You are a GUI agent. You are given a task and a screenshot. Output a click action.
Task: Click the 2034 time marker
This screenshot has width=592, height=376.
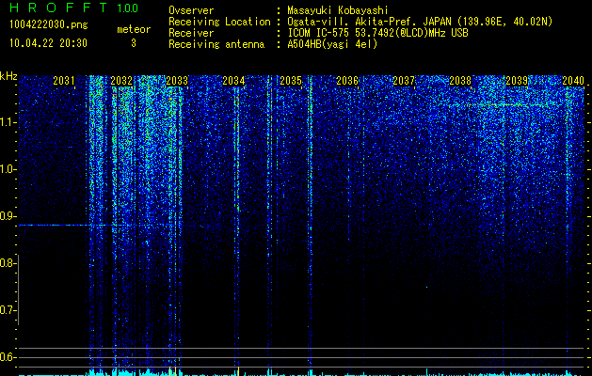(233, 81)
